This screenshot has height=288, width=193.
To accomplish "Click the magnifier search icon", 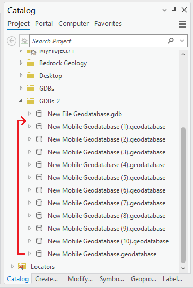I will [171, 41].
